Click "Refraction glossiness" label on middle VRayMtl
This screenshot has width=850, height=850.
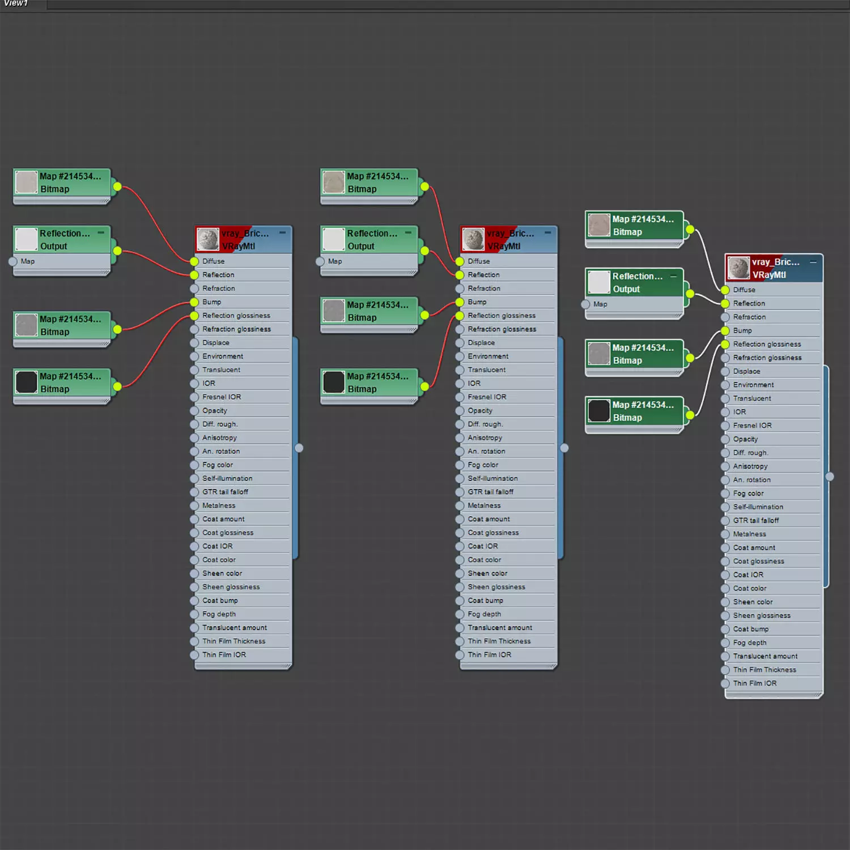pos(502,329)
